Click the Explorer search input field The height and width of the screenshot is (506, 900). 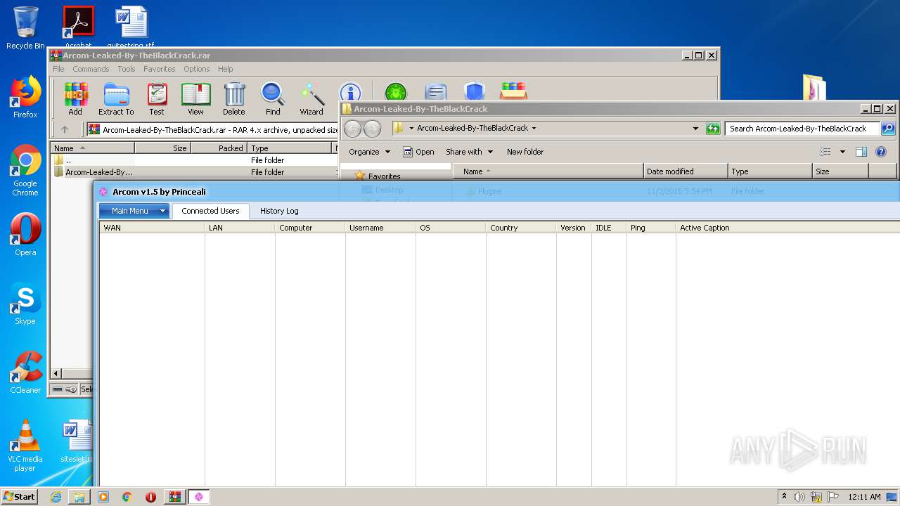[x=802, y=129]
